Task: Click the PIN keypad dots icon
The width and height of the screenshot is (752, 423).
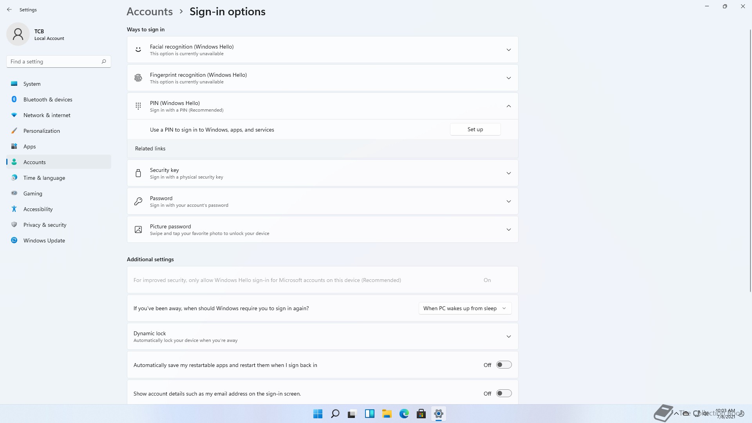Action: [138, 106]
